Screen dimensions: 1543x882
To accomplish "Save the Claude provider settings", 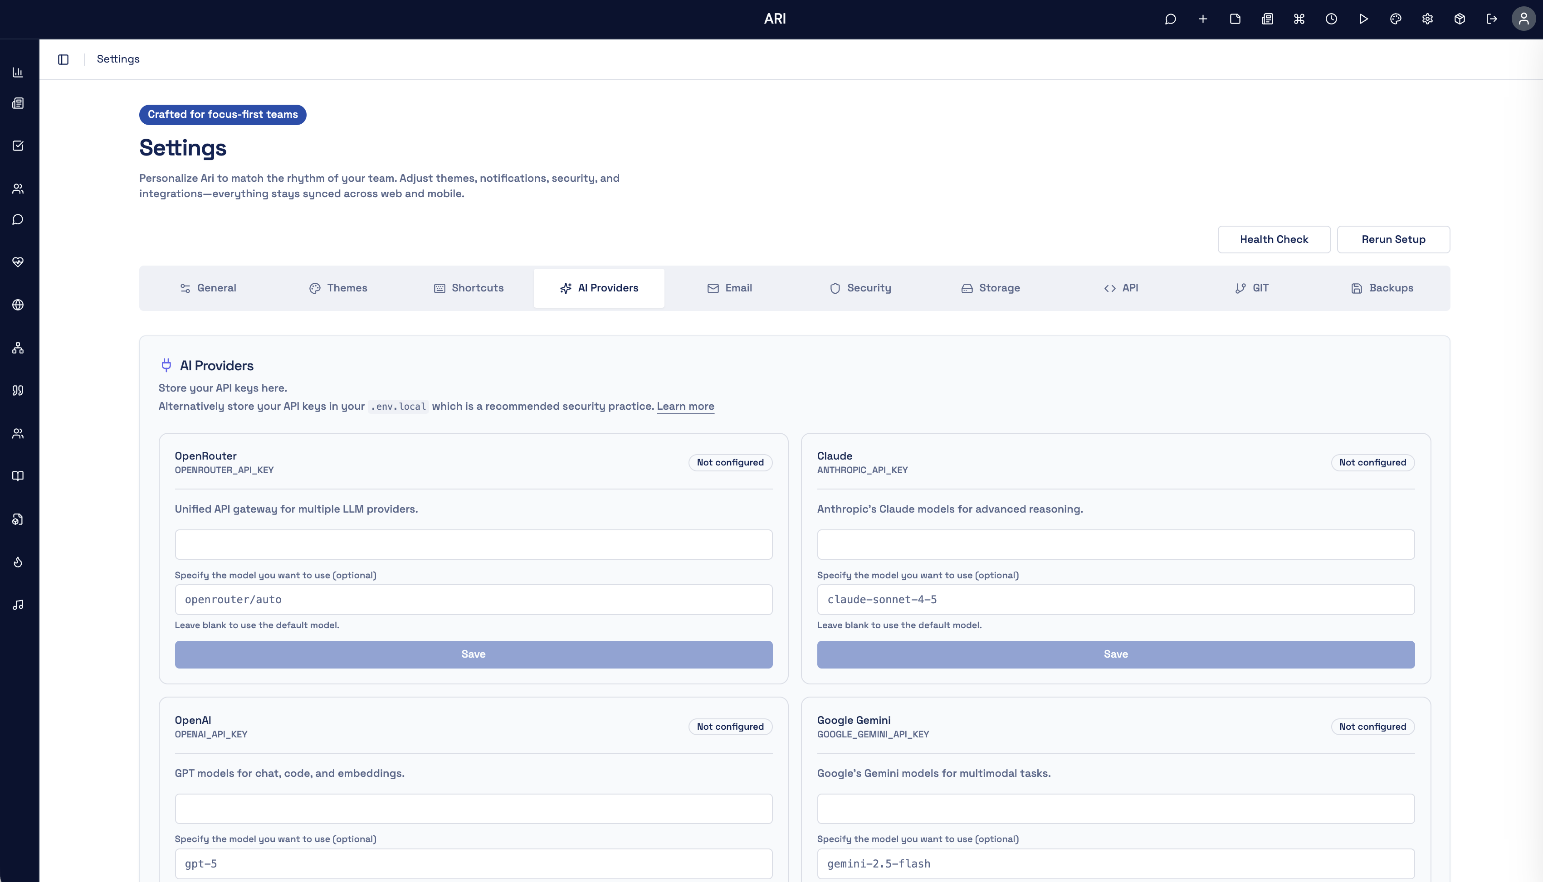I will (1116, 654).
